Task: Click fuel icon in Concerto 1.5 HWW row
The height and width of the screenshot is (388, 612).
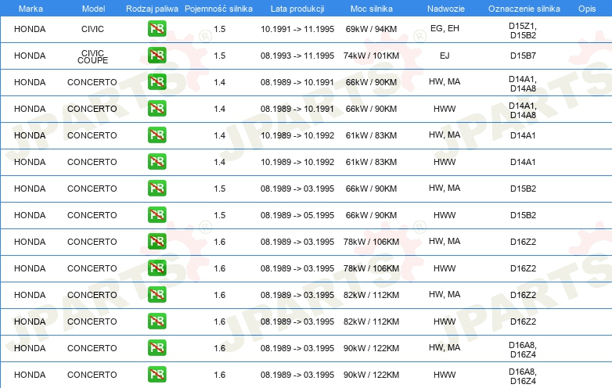Action: pyautogui.click(x=157, y=215)
